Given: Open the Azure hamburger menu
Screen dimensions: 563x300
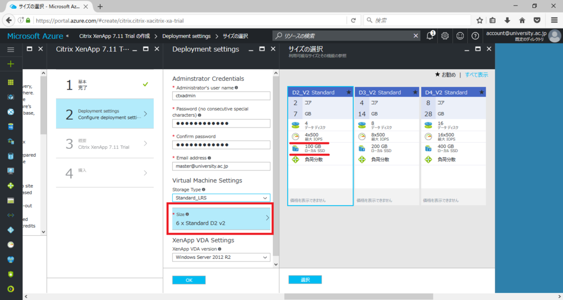Looking at the screenshot, I should tap(11, 49).
